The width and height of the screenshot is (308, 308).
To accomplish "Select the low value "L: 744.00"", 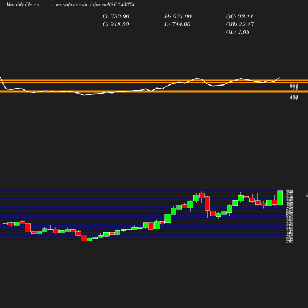I will click(177, 25).
